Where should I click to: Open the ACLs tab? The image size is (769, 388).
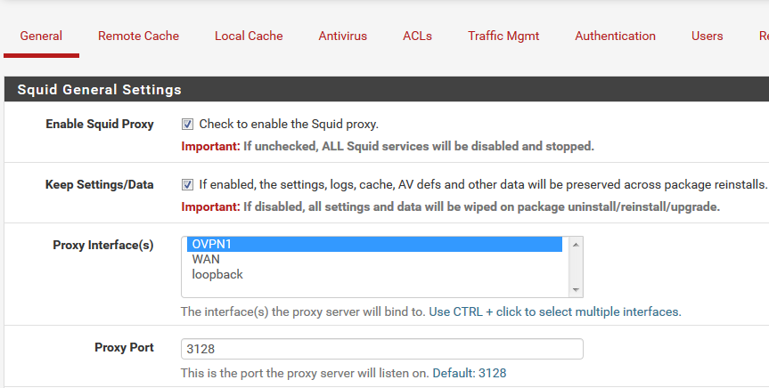click(x=417, y=36)
